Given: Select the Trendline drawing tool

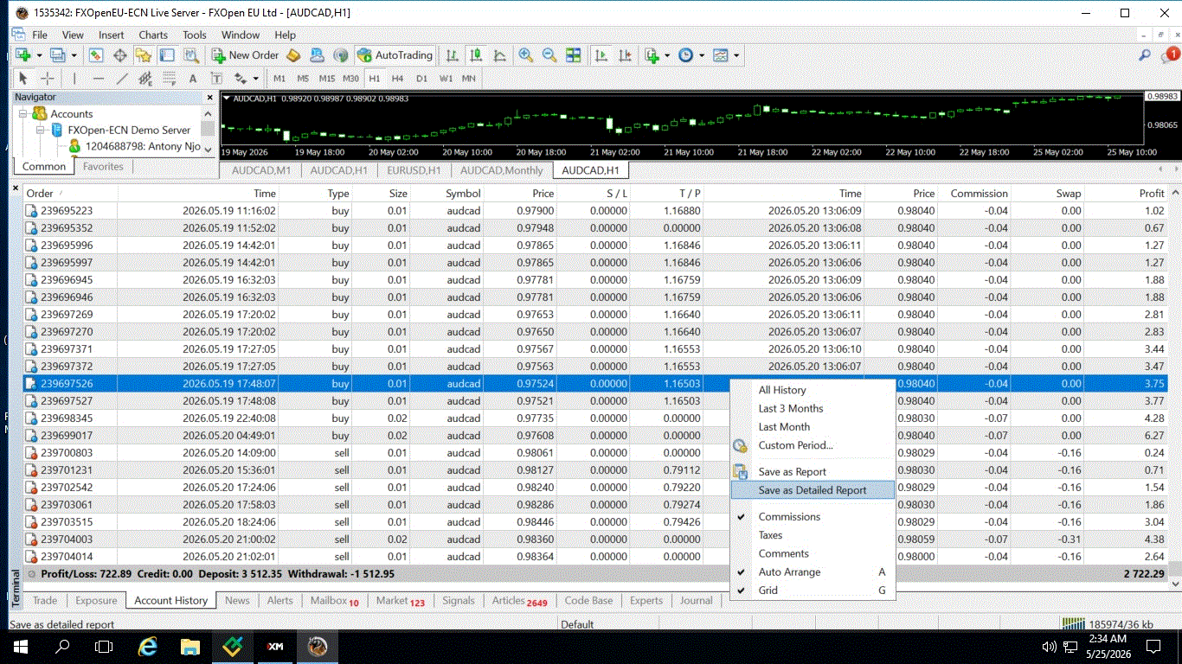Looking at the screenshot, I should (122, 78).
